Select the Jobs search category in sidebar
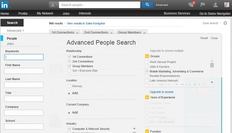This screenshot has width=232, height=133. (x=10, y=44)
